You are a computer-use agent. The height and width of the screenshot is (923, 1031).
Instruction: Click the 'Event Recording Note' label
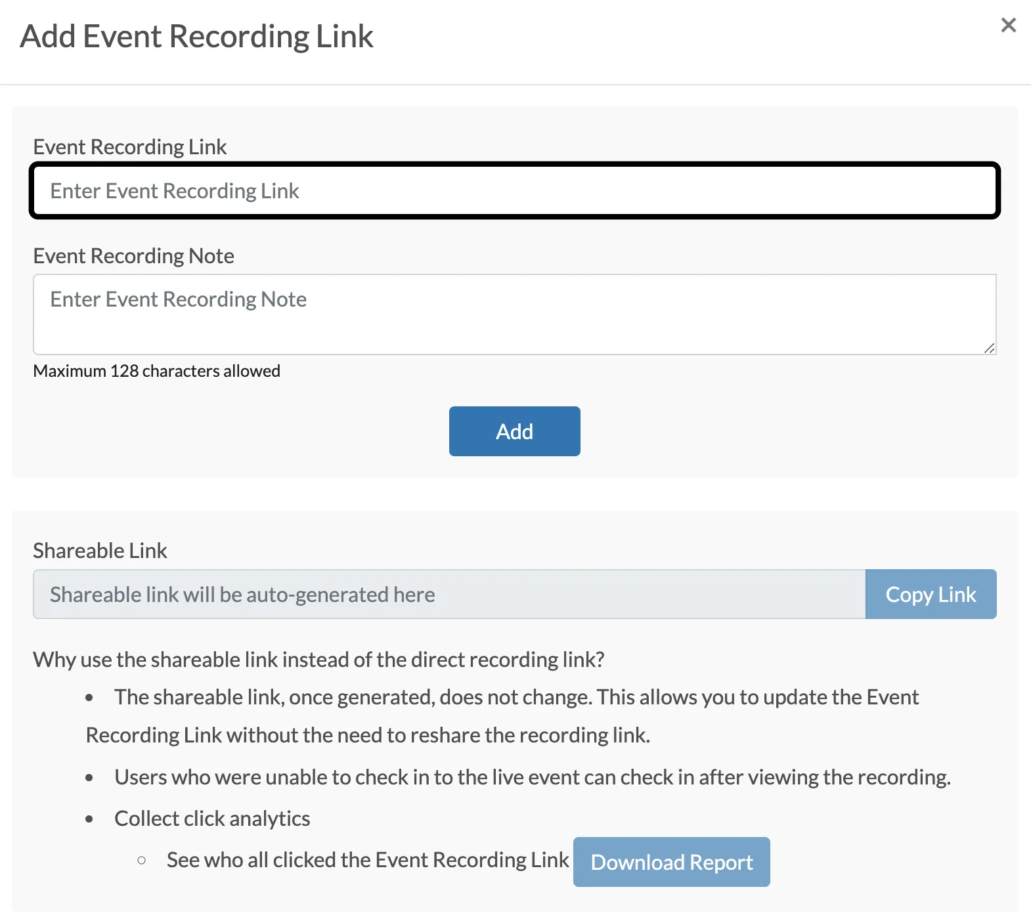point(134,256)
